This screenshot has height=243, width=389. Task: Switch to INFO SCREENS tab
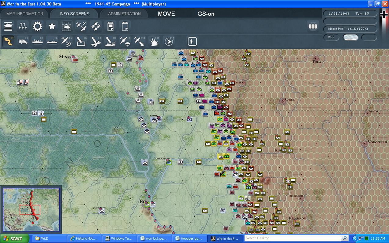[75, 14]
